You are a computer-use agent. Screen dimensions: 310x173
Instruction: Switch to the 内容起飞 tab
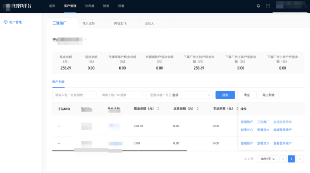[120, 23]
